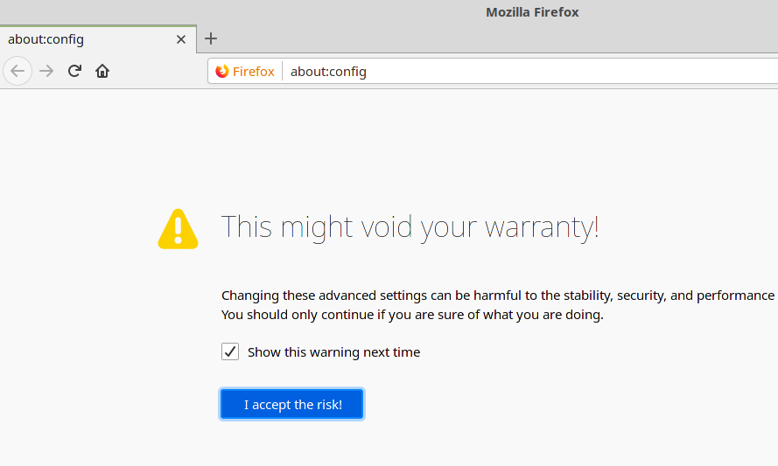
Task: Click the 'Show this warning next time' label
Action: [333, 352]
